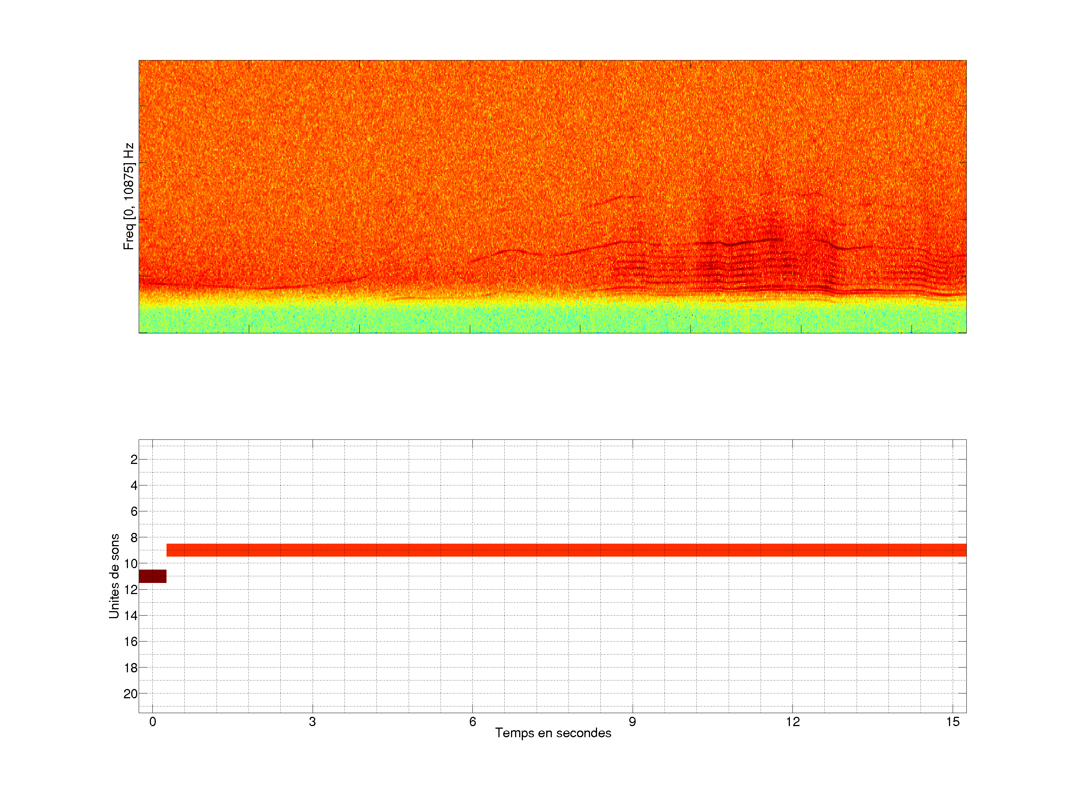This screenshot has width=1068, height=801.
Task: Click the y-axis tick label 8
Action: pos(134,537)
